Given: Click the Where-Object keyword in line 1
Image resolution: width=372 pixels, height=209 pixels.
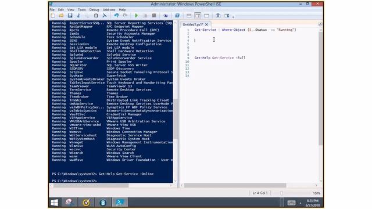Looking at the screenshot, I should click(234, 30).
